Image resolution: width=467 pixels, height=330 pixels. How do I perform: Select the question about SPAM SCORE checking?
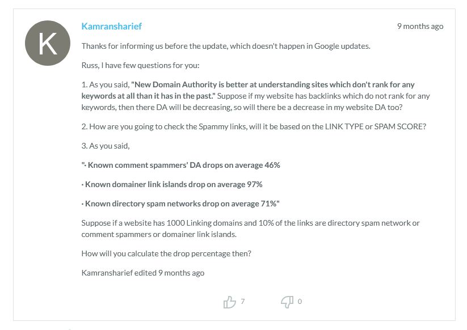point(253,126)
